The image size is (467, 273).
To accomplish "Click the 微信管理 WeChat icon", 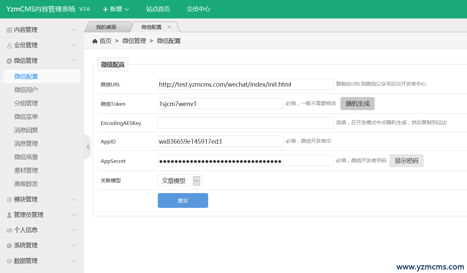I will (x=9, y=61).
